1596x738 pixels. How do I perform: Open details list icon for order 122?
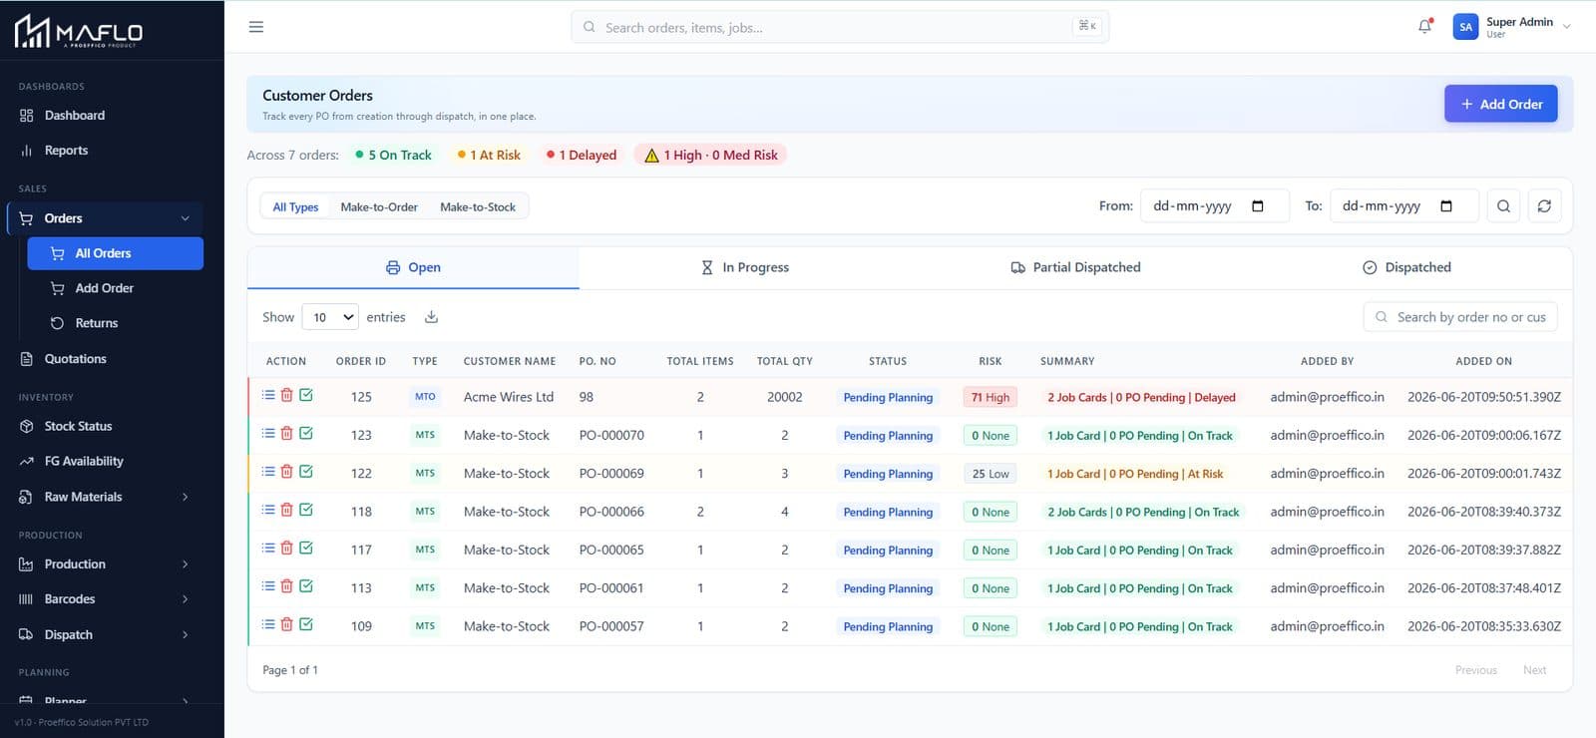pos(268,471)
